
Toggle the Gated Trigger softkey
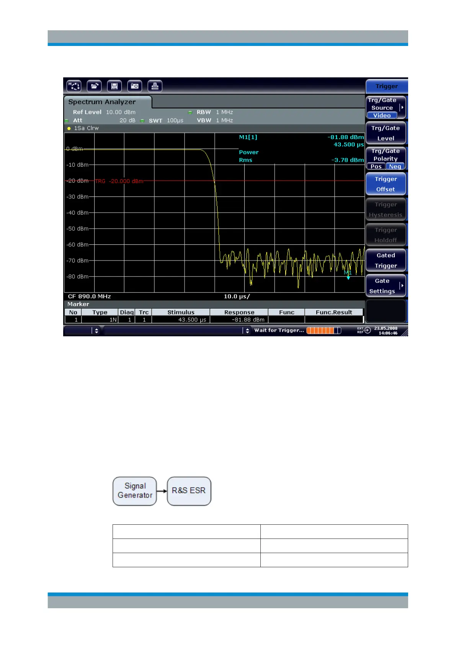[x=386, y=260]
